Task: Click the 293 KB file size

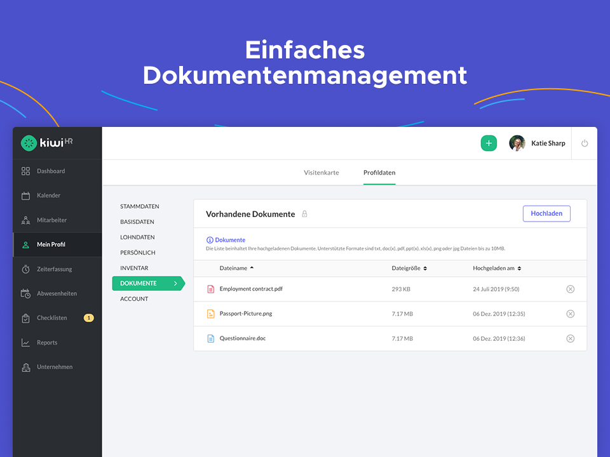Action: coord(401,289)
